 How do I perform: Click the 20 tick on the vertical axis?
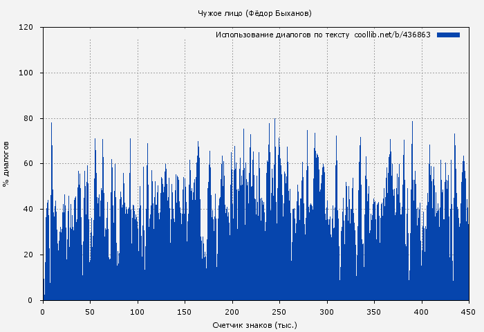tap(28, 255)
